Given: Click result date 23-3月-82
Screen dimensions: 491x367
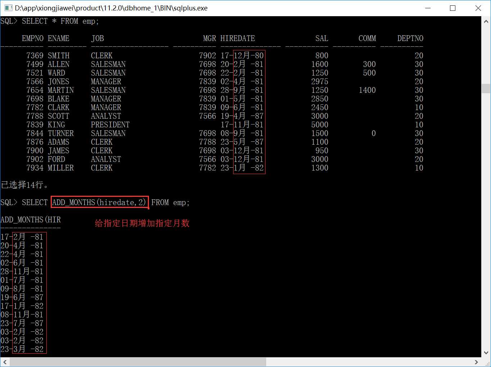Looking at the screenshot, I should click(22, 349).
